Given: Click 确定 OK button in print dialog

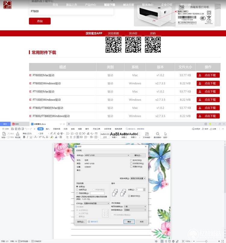Looking at the screenshot, I should tap(129, 222).
